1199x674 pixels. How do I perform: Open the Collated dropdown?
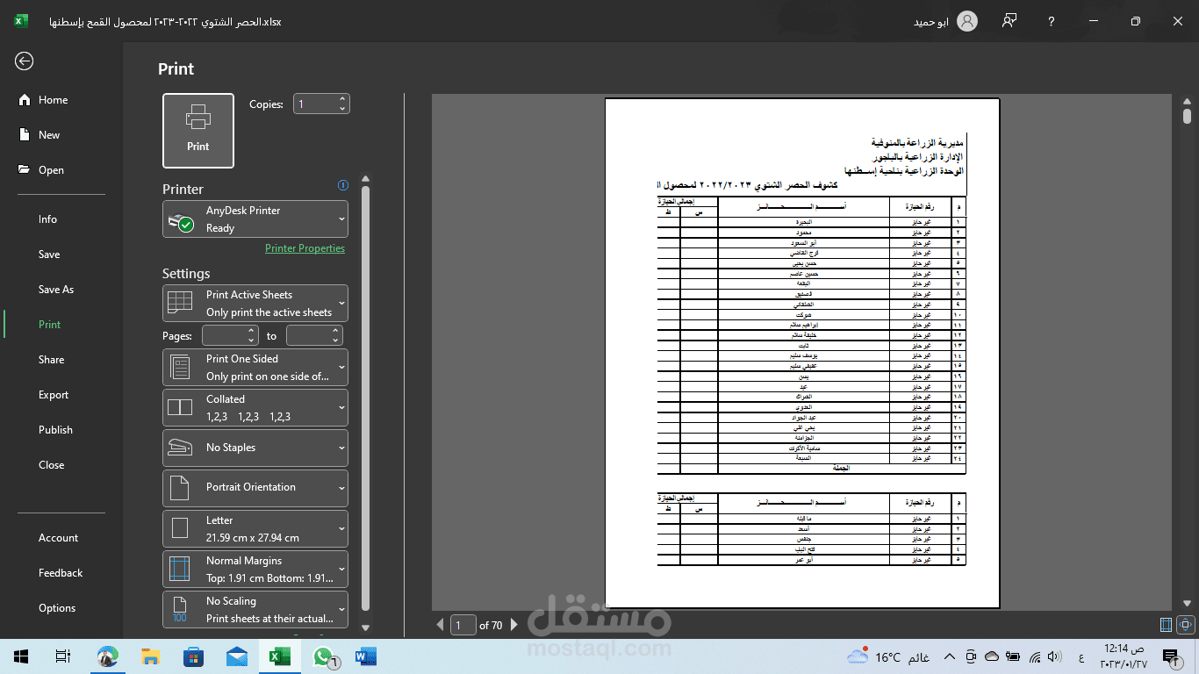pyautogui.click(x=255, y=408)
